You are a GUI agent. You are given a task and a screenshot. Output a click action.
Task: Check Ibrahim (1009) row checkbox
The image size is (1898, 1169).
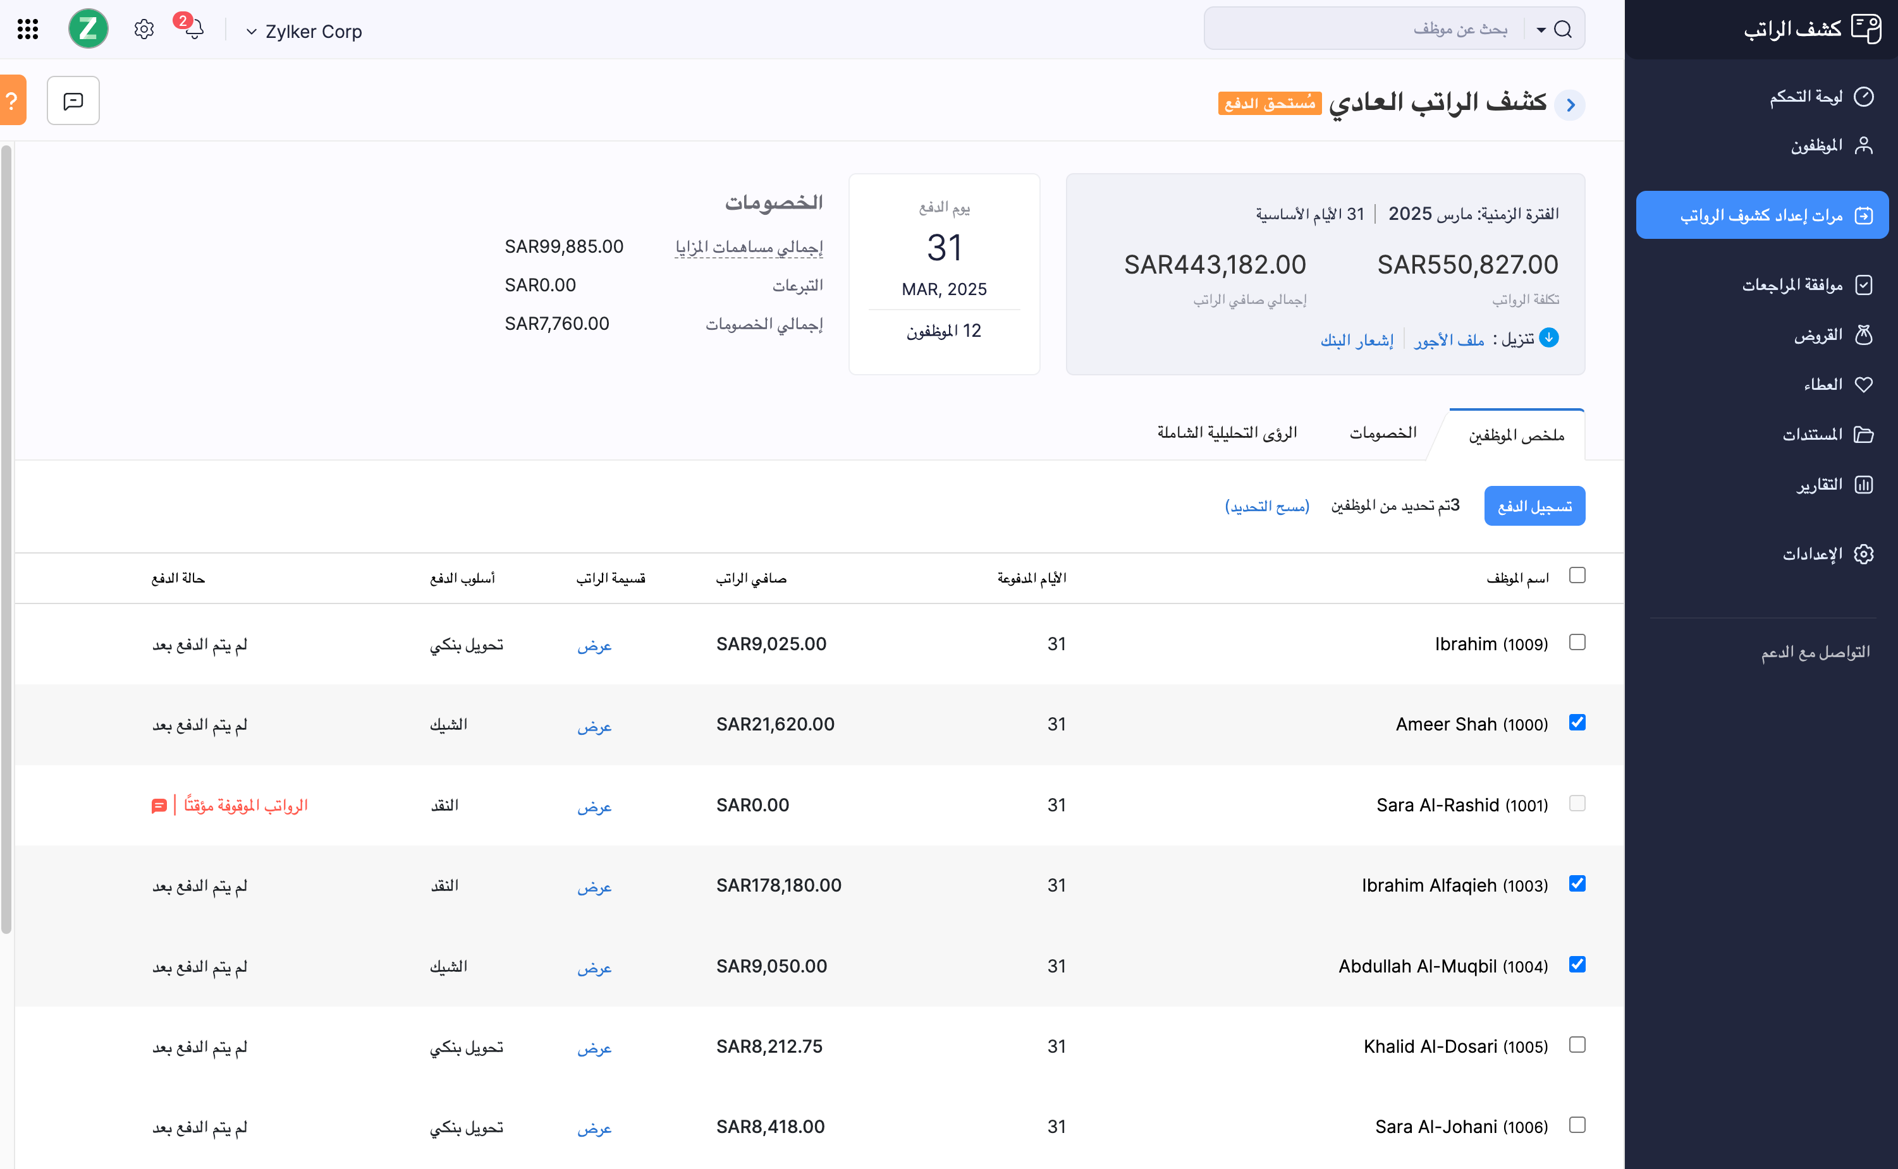1578,642
